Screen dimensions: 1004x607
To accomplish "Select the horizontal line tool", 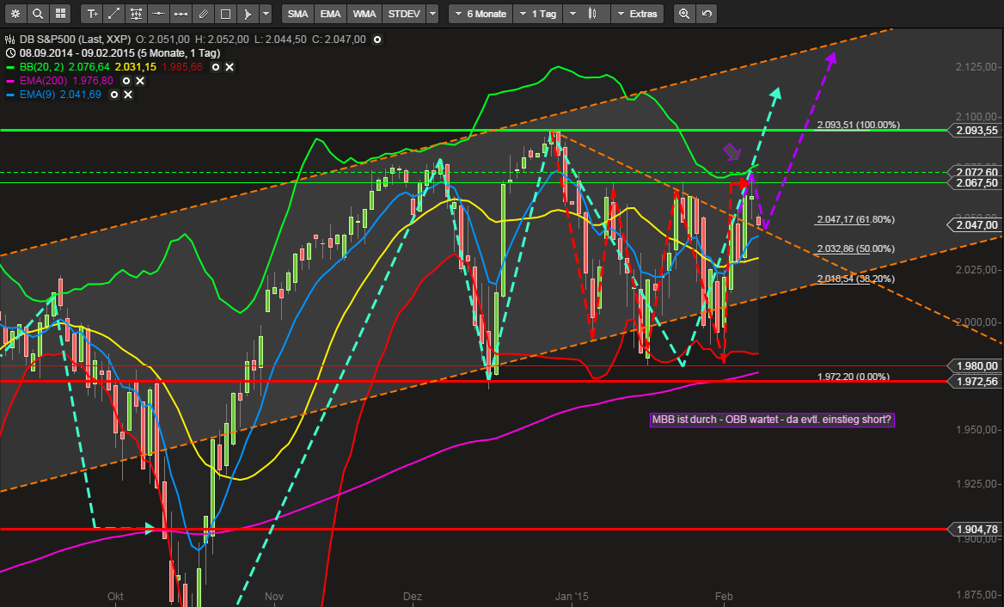I will point(158,14).
